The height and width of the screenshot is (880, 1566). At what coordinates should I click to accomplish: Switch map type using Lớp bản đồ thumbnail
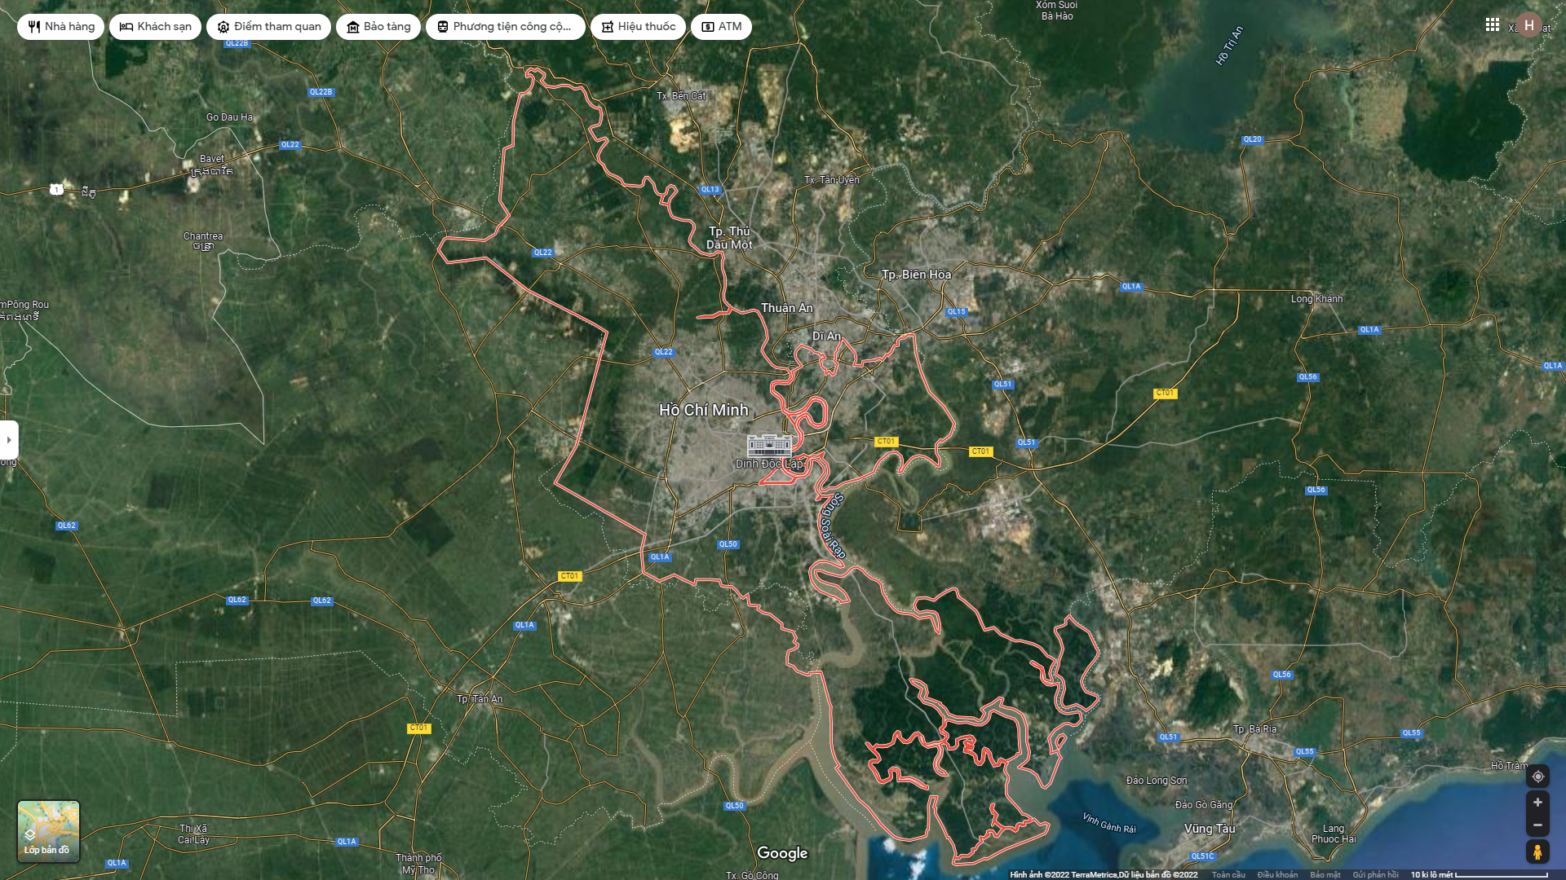click(49, 831)
